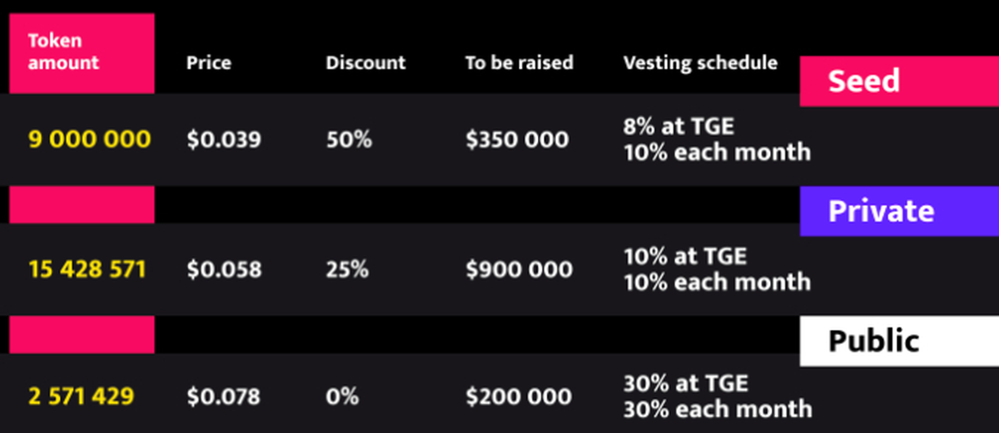Click the 15 428 571 token amount
This screenshot has width=999, height=433.
(87, 269)
